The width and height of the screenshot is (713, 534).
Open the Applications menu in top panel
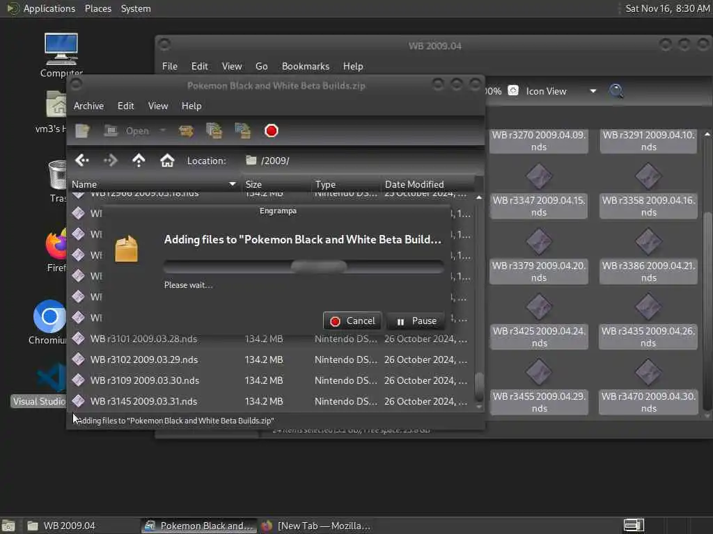pyautogui.click(x=49, y=8)
